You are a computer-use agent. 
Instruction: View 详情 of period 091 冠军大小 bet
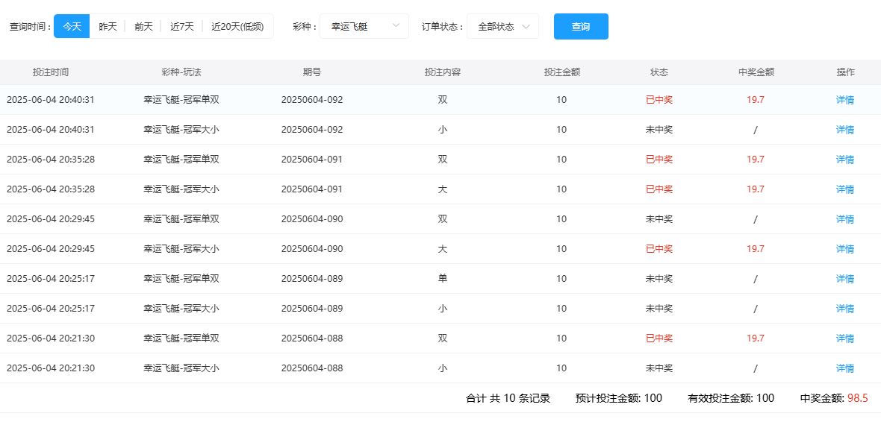point(845,189)
